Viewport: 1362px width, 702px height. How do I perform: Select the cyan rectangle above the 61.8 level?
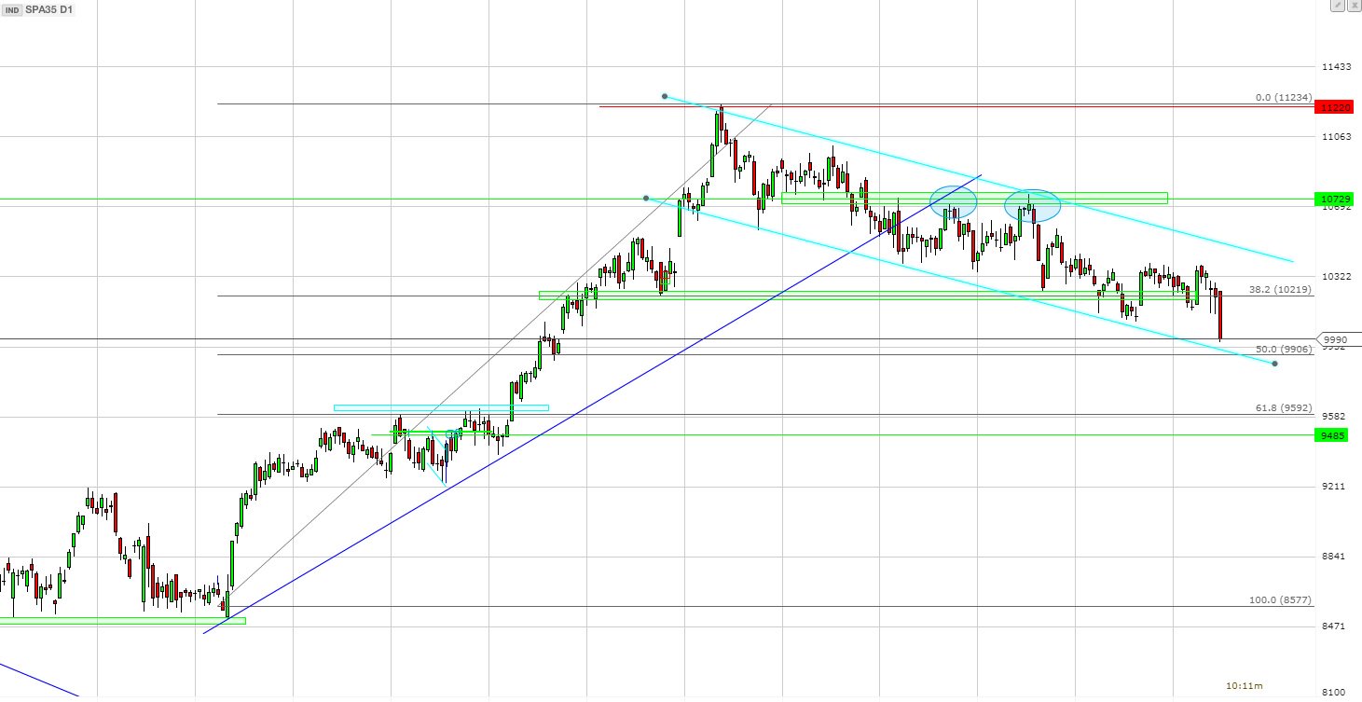click(441, 407)
